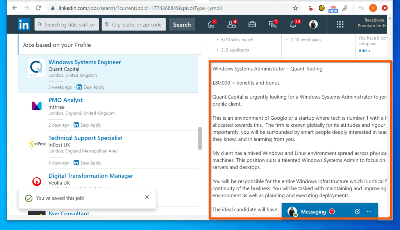Screen dimensions: 400x230
Task: Click the InPost UK company name
Action: click(x=59, y=145)
